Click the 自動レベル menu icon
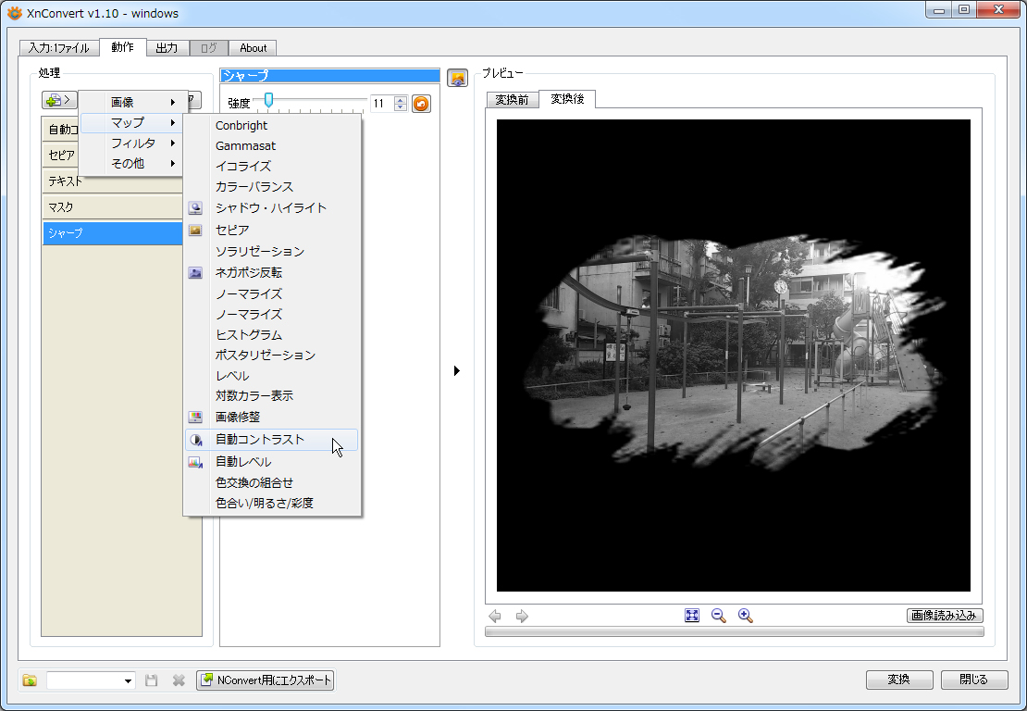1027x711 pixels. point(195,462)
